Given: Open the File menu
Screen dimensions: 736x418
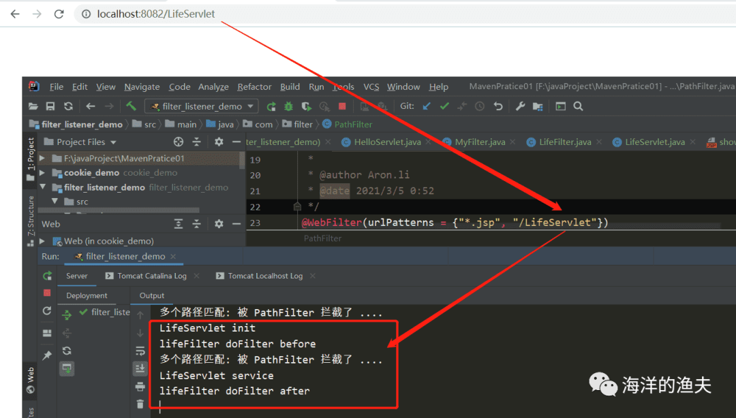Looking at the screenshot, I should coord(57,86).
